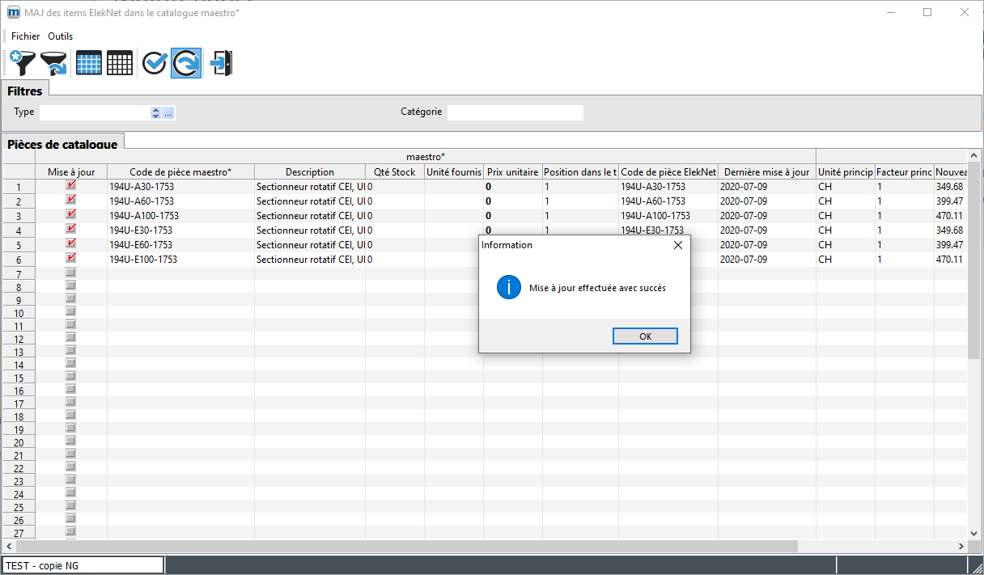Click the Unité fournis column header
984x575 pixels.
(454, 171)
